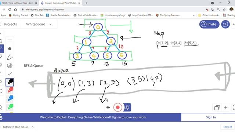235x132 pixels.
Task: Pick the green pen color
Action: pos(10,107)
